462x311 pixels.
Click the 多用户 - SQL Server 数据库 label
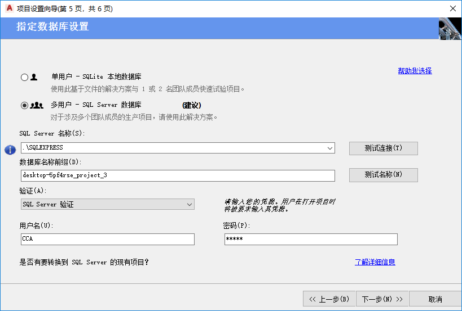tap(96, 105)
